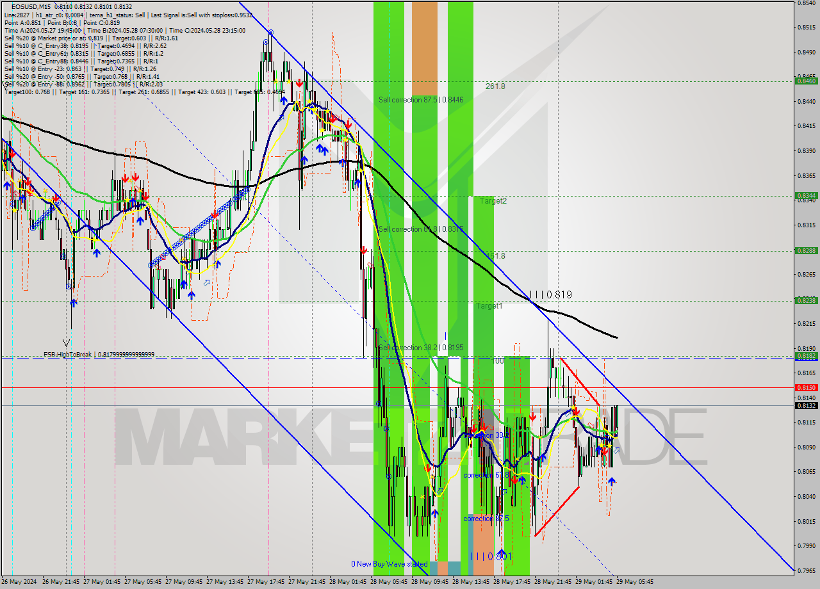Screen dimensions: 820x589
Task: Click the 261.8 Fibonacci label
Action: point(495,86)
